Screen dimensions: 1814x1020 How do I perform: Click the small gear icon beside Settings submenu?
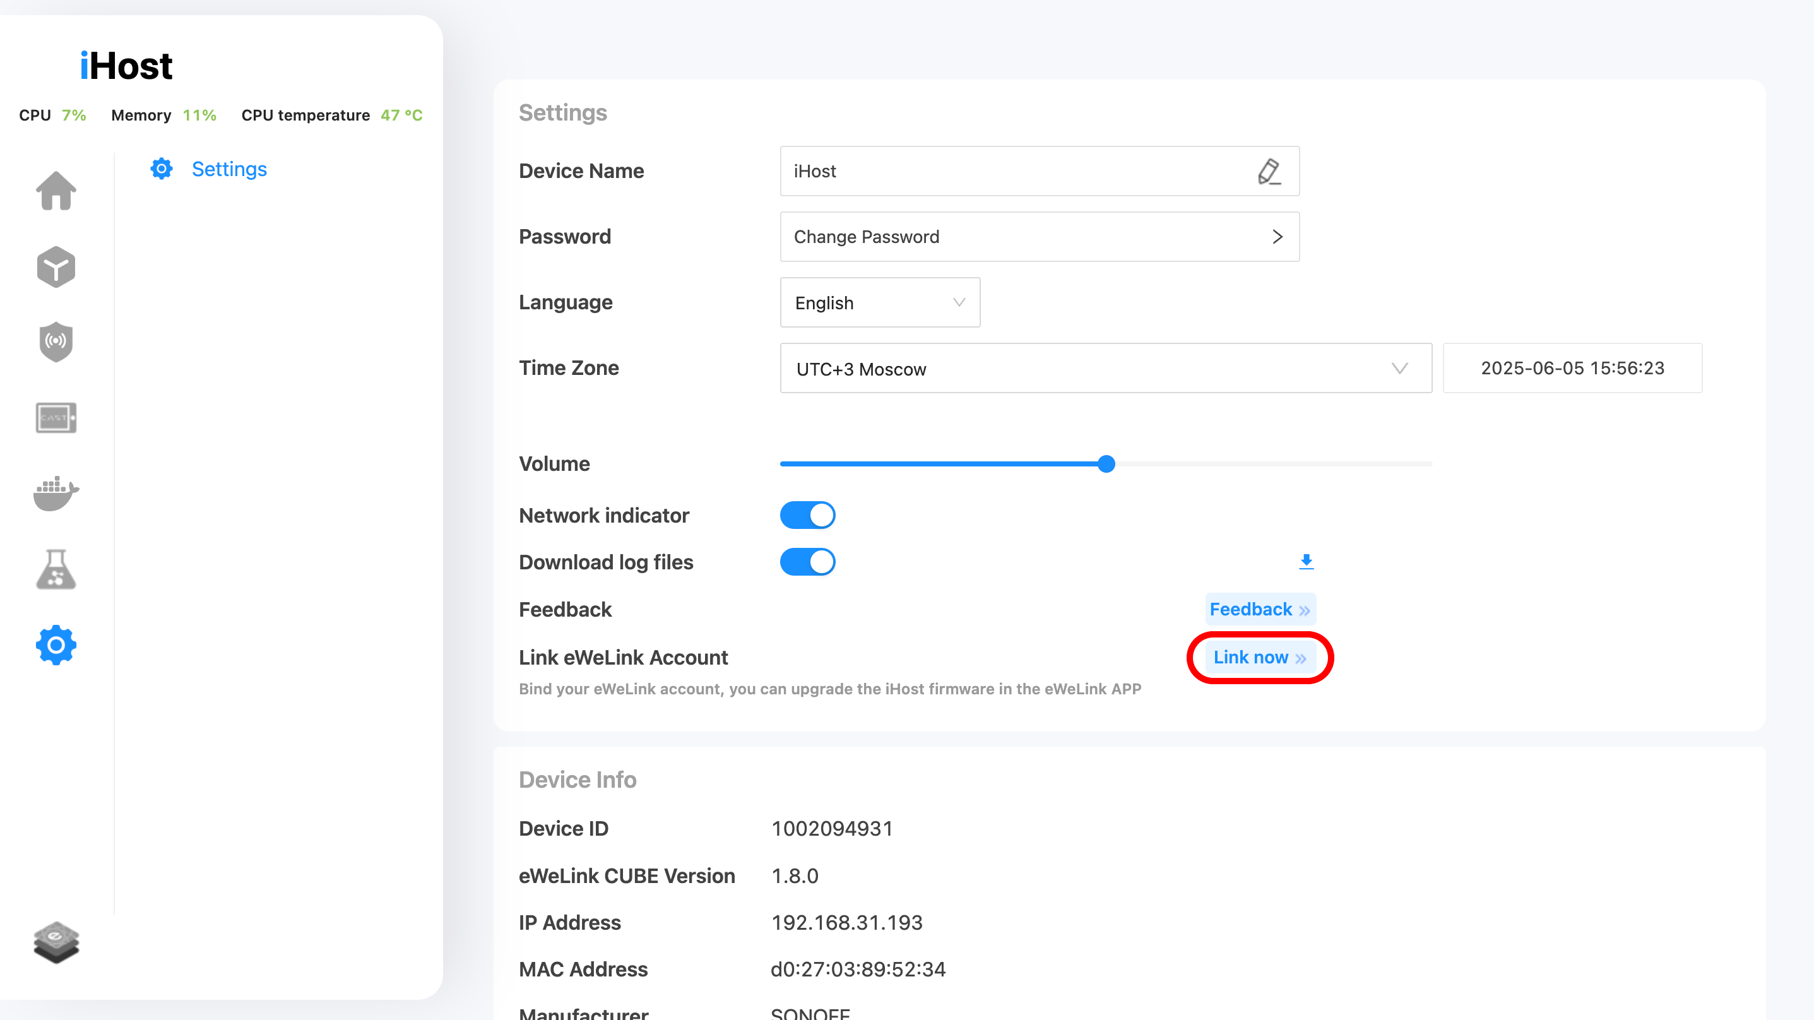[x=162, y=169]
